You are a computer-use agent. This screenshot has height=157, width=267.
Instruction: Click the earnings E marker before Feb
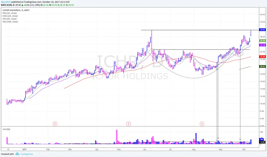click(55, 124)
